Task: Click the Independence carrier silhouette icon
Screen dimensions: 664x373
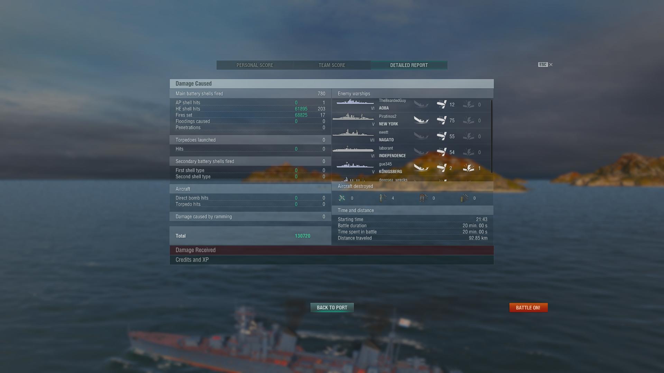Action: point(353,149)
